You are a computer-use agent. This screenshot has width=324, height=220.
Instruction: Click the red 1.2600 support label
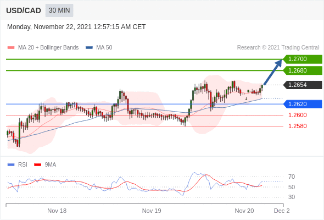(297, 115)
